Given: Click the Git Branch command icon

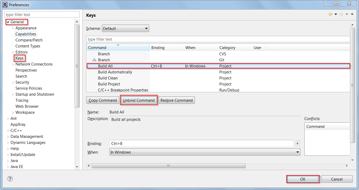Looking at the screenshot, I should pyautogui.click(x=94, y=60).
